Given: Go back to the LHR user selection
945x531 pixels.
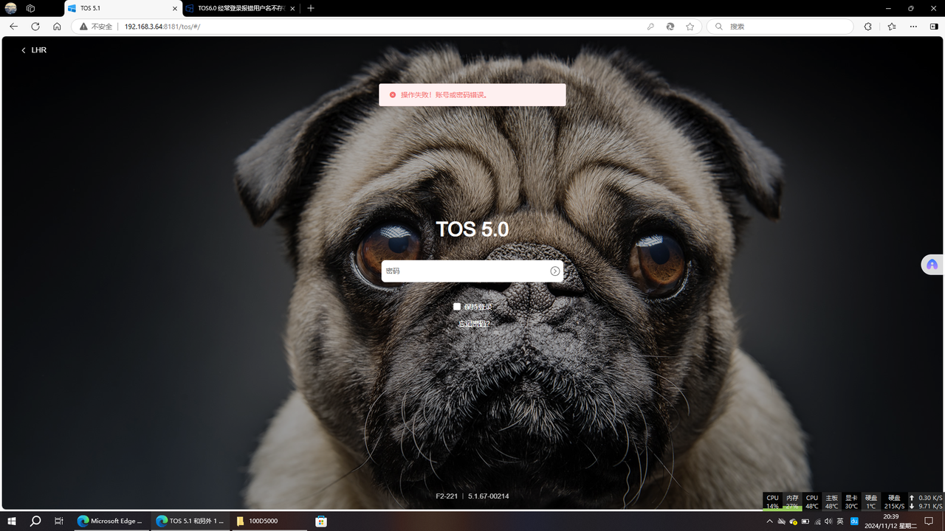Looking at the screenshot, I should [x=33, y=50].
